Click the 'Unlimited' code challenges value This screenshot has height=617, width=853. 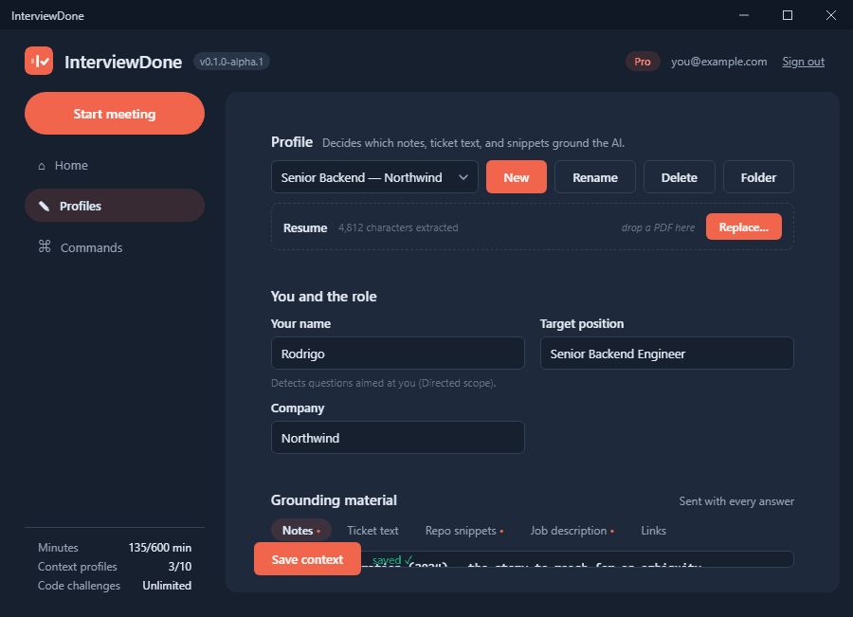[x=167, y=586]
